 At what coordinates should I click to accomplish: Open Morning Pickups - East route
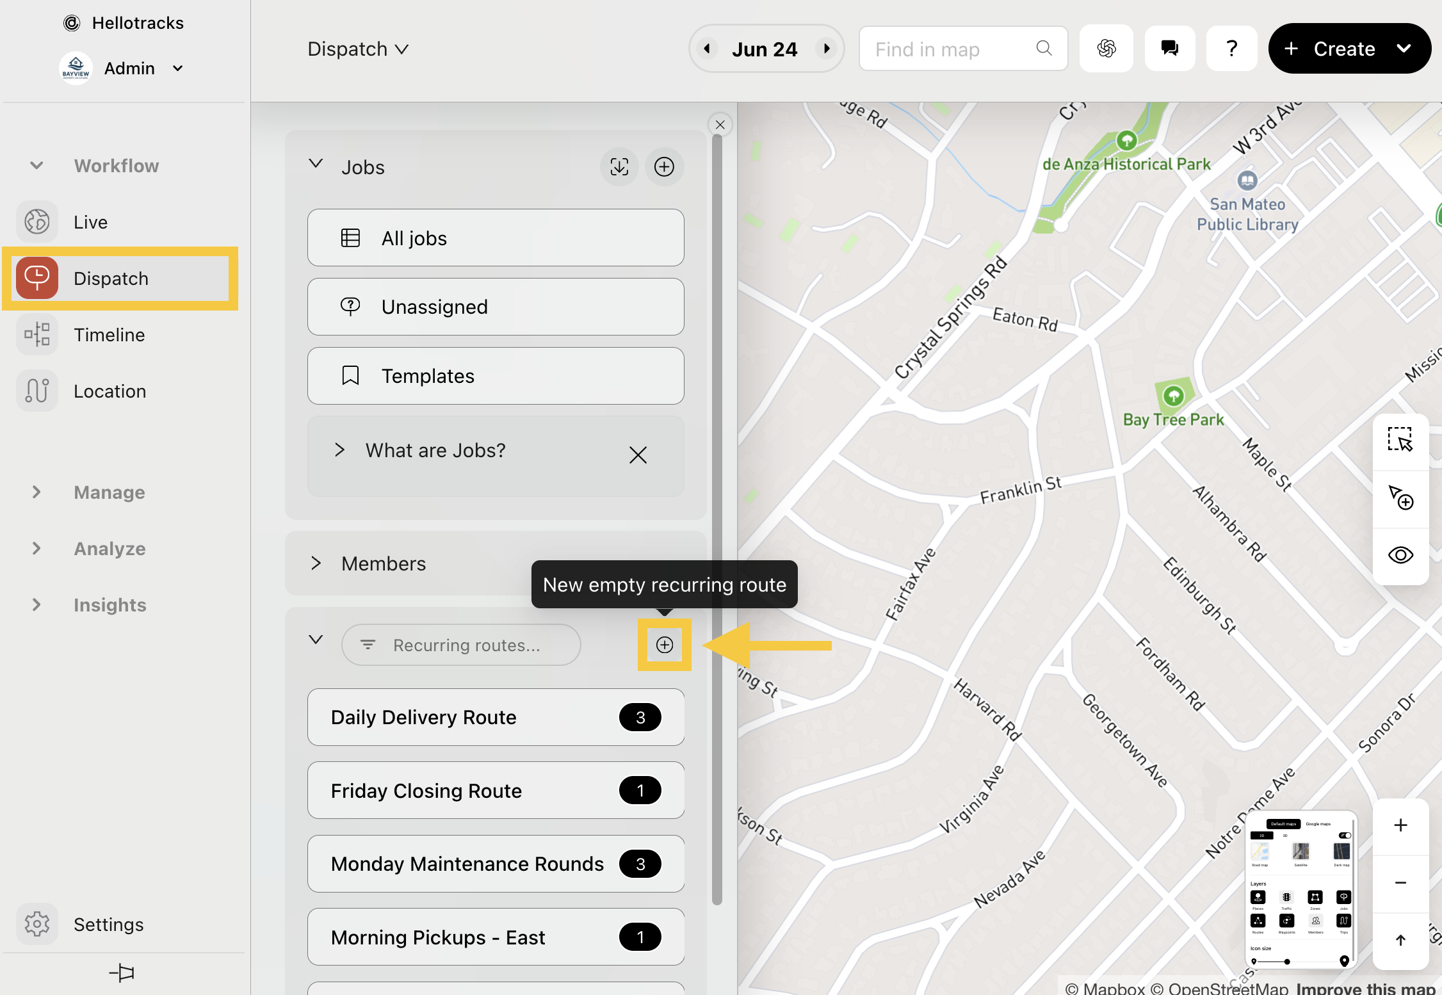click(x=496, y=937)
